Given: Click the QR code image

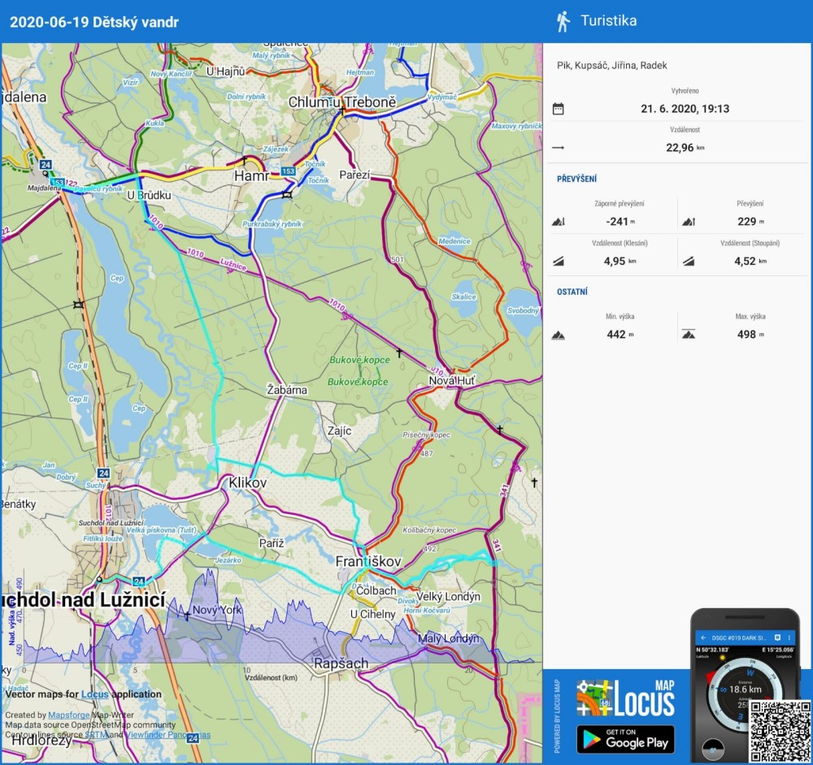Looking at the screenshot, I should 778,731.
